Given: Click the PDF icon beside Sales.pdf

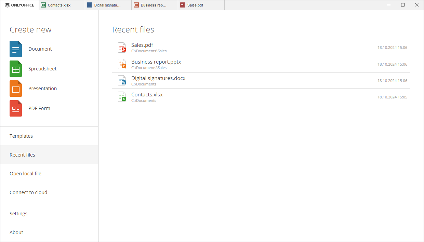Looking at the screenshot, I should coord(122,48).
